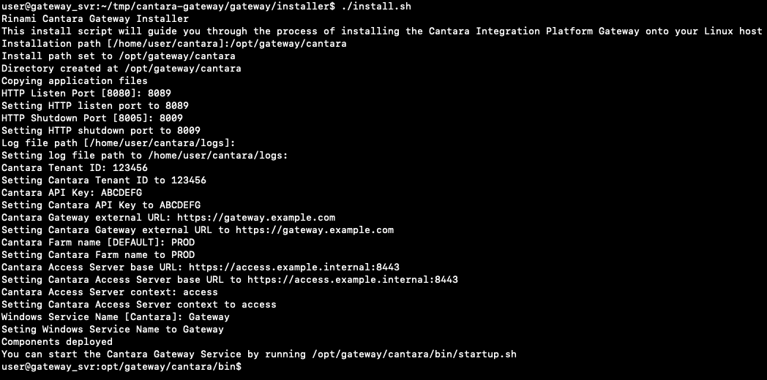Click the 'Copying application files' line
767x380 pixels.
[x=75, y=80]
